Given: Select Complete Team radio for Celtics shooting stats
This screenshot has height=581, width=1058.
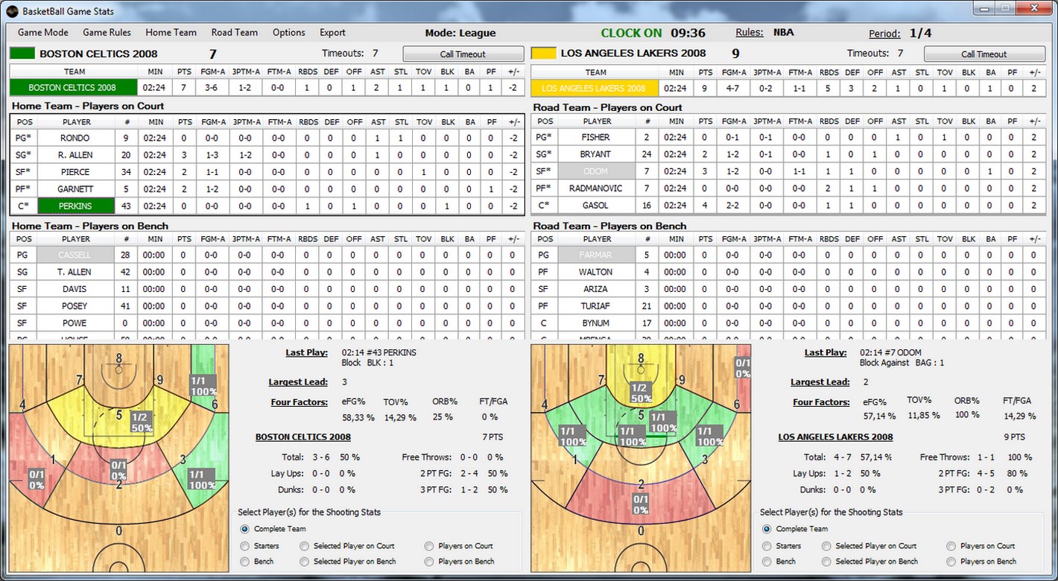Looking at the screenshot, I should point(245,529).
